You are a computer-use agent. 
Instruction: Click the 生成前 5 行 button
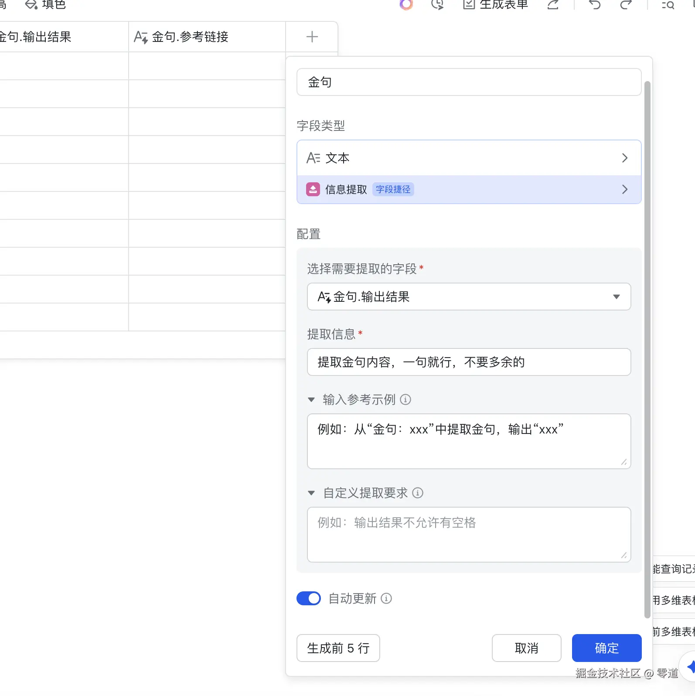tap(338, 648)
